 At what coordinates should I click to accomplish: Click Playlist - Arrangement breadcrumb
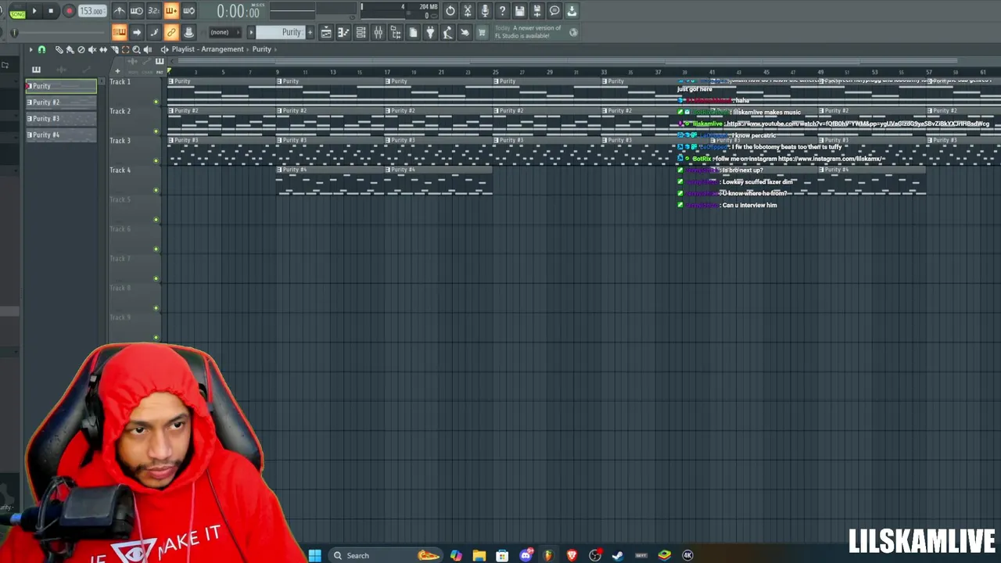207,49
